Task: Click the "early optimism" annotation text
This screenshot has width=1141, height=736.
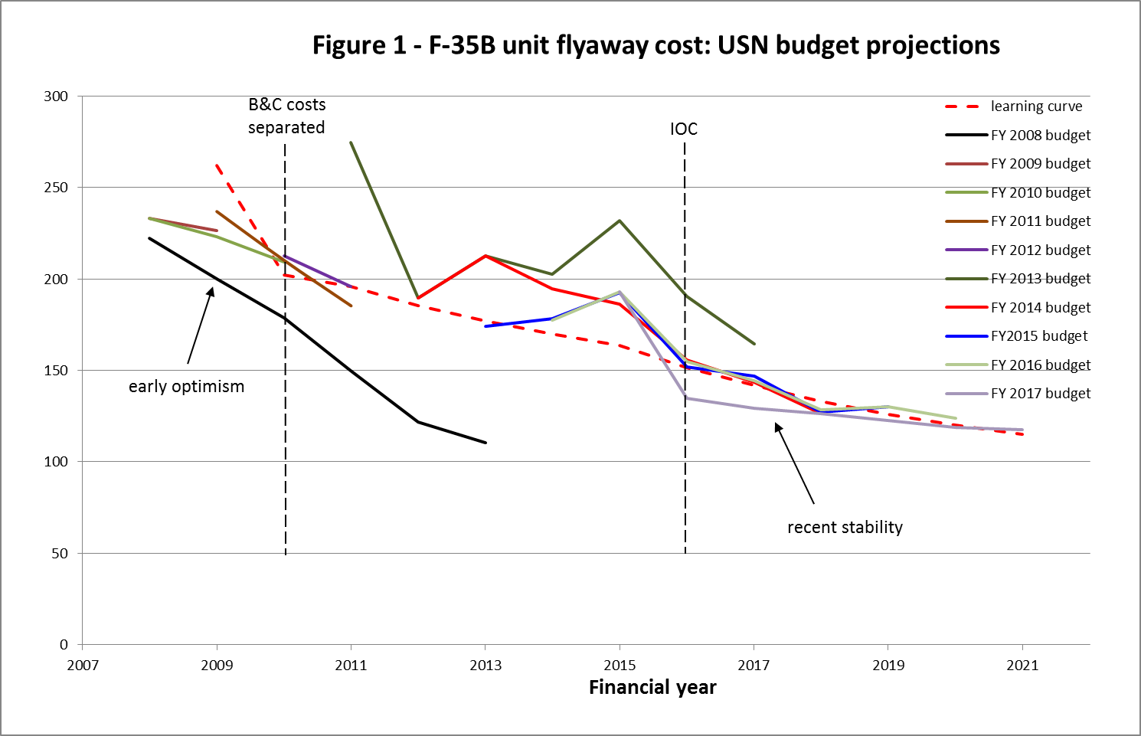Action: [x=186, y=387]
